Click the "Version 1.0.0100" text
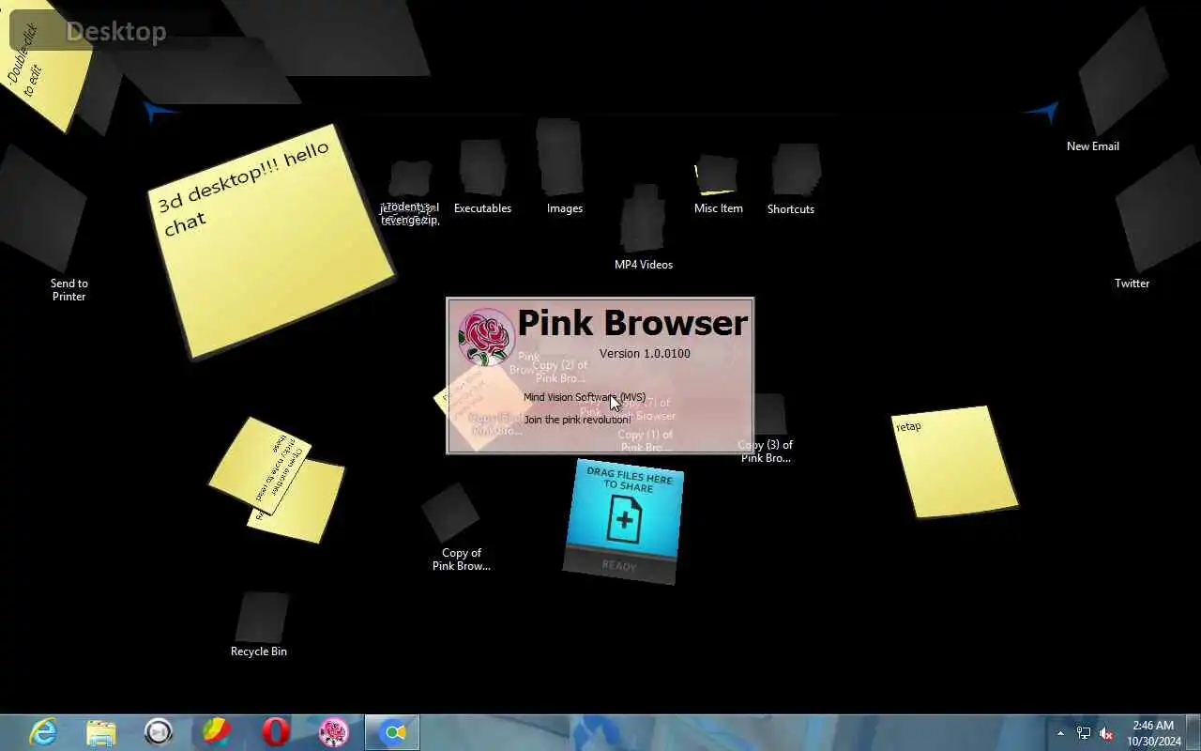This screenshot has height=751, width=1201. click(x=645, y=354)
